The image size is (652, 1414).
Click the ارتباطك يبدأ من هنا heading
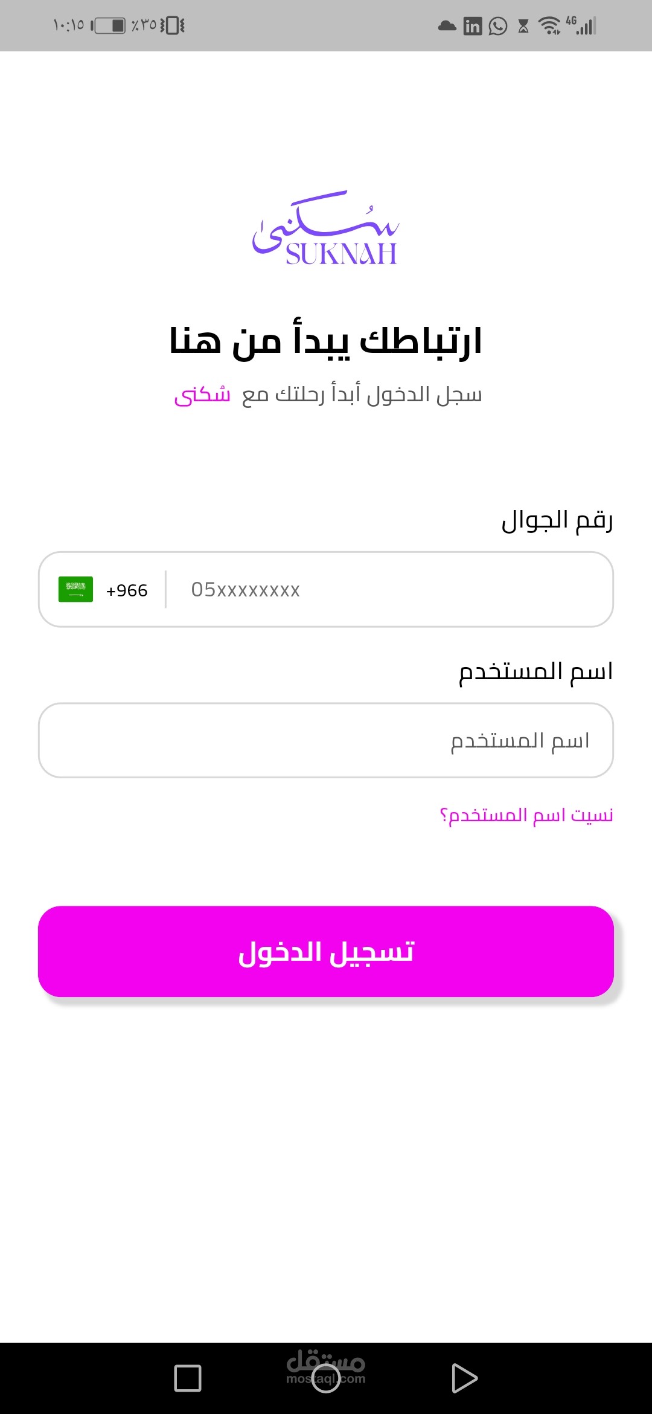click(326, 341)
